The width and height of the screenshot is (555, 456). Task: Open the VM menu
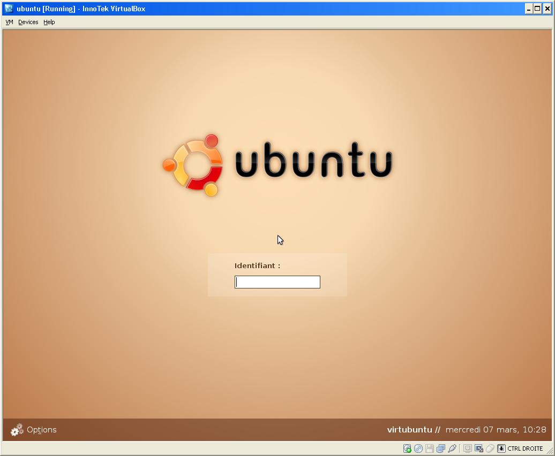click(10, 22)
